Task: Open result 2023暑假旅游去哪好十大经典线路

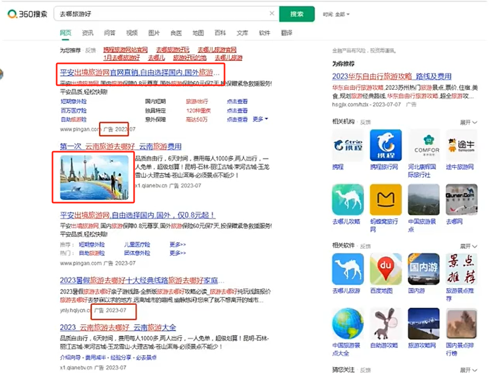Action: (x=142, y=281)
